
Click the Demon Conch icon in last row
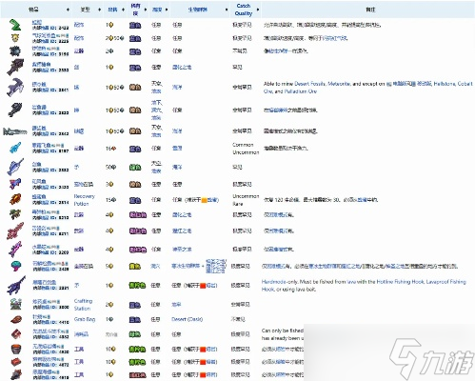(16, 374)
